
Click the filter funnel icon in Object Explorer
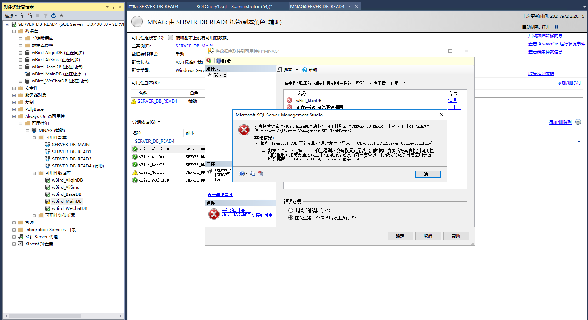[x=46, y=16]
